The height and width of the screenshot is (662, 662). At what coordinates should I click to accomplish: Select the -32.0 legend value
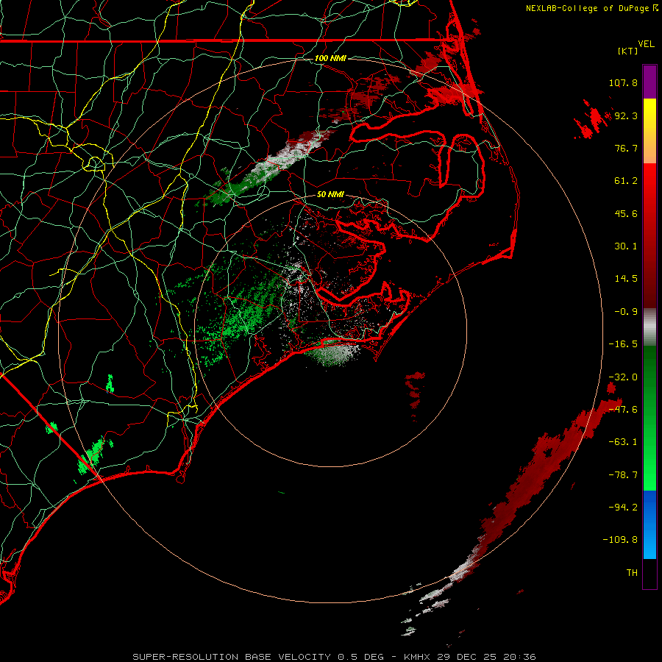(x=623, y=377)
